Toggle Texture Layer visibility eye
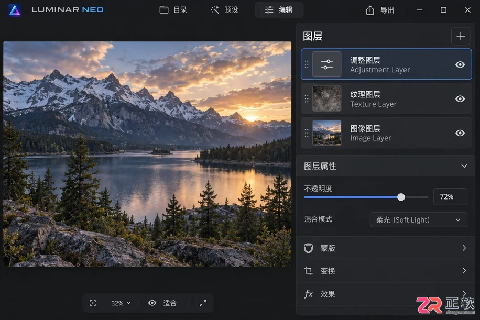480x320 pixels. pos(460,99)
